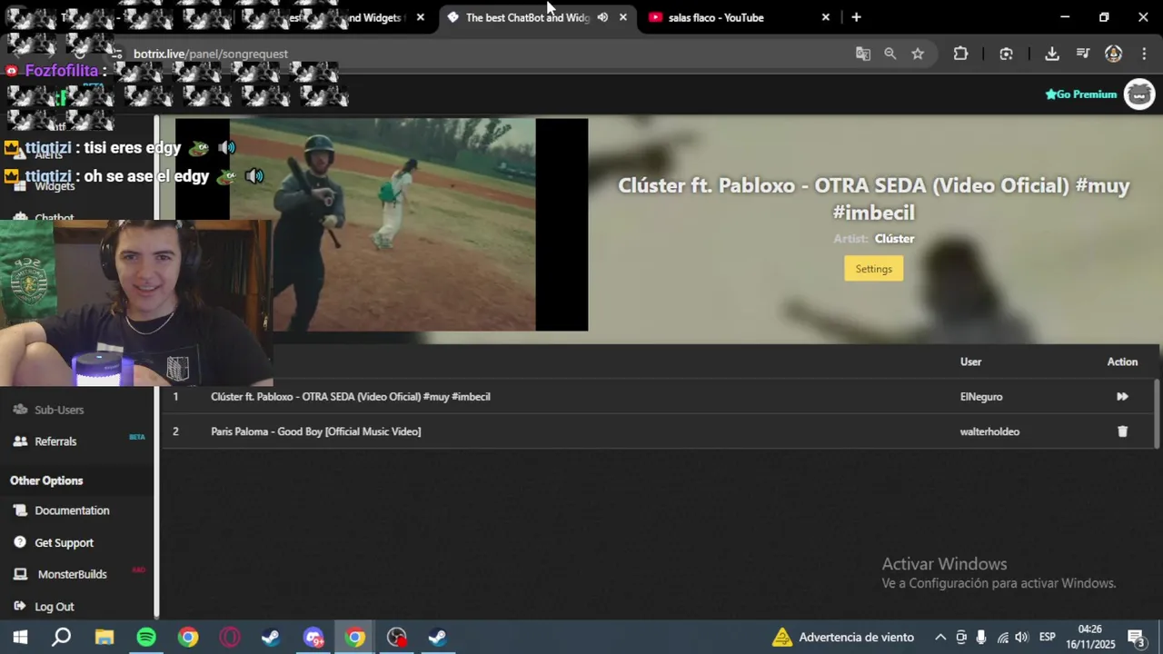Select queue row Clúster ft. Pabloxo OTRA SEDA
Image resolution: width=1163 pixels, height=654 pixels.
pyautogui.click(x=658, y=397)
